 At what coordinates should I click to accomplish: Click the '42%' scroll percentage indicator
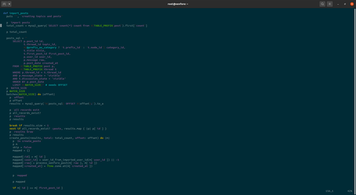pos(350,191)
